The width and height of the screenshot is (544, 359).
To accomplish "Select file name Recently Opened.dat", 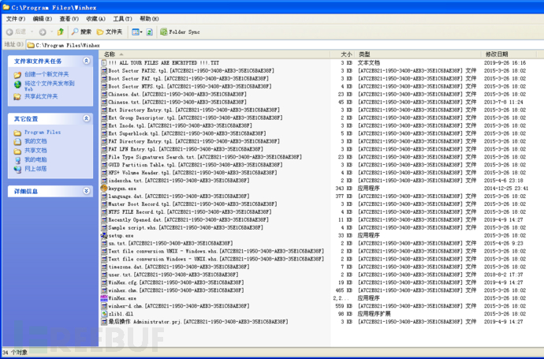I will tap(188, 220).
